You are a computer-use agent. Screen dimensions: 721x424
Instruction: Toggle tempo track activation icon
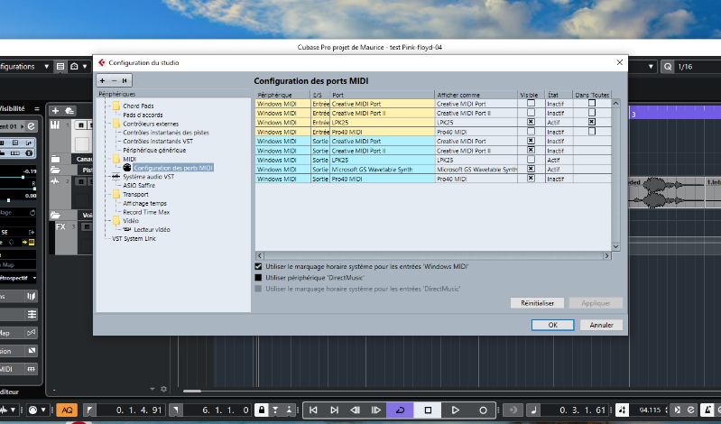point(622,410)
